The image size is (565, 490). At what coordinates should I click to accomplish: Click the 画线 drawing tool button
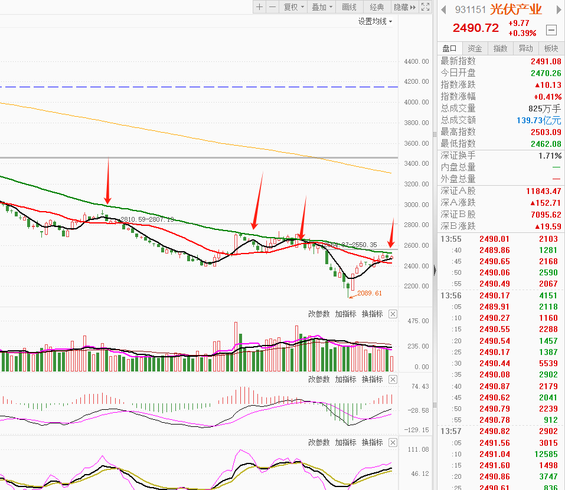pos(350,7)
